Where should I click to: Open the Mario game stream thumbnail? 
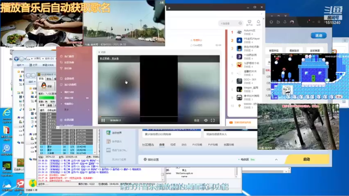click(x=310, y=76)
